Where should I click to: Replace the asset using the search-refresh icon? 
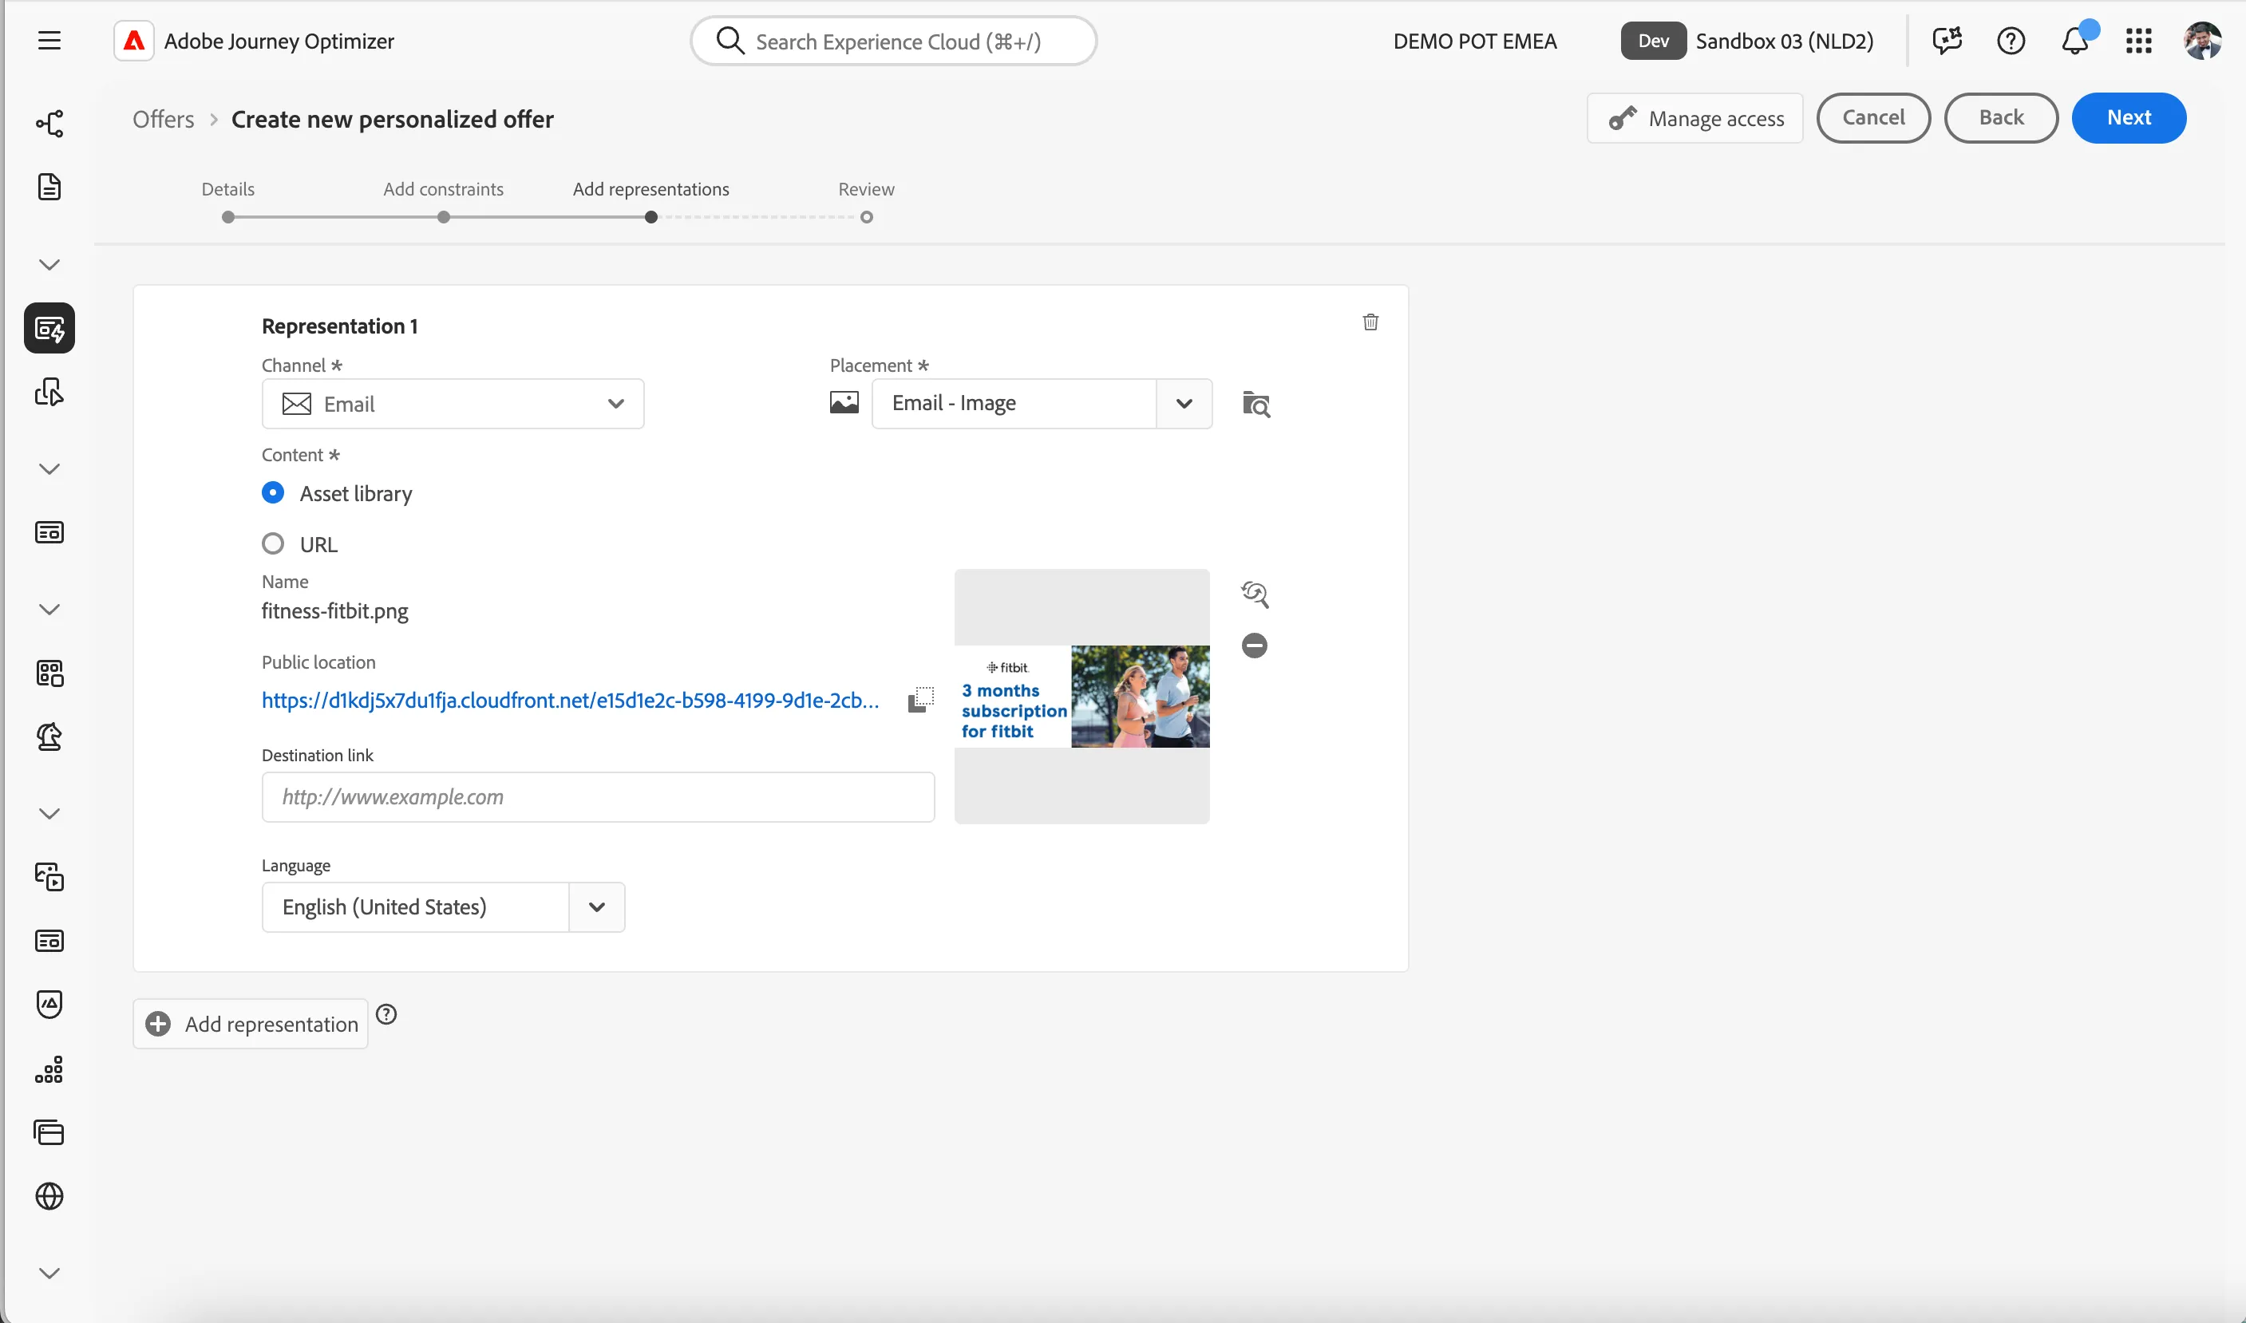[1255, 594]
